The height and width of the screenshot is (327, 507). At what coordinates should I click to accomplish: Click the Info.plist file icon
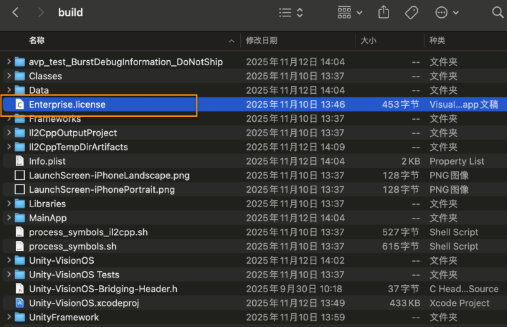[20, 161]
